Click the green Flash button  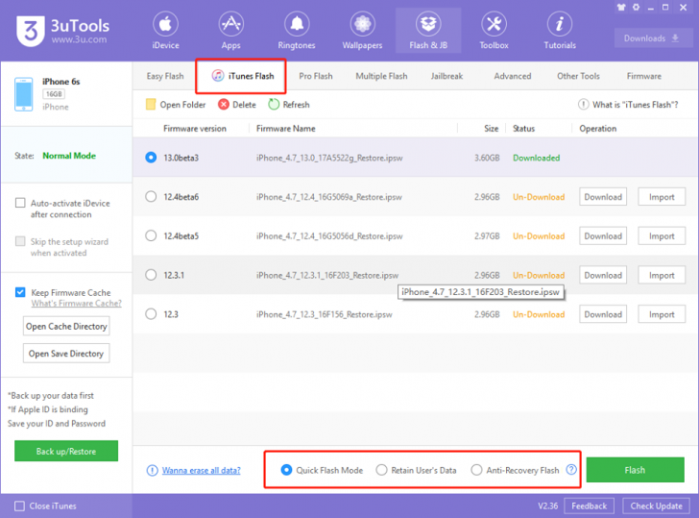coord(635,470)
